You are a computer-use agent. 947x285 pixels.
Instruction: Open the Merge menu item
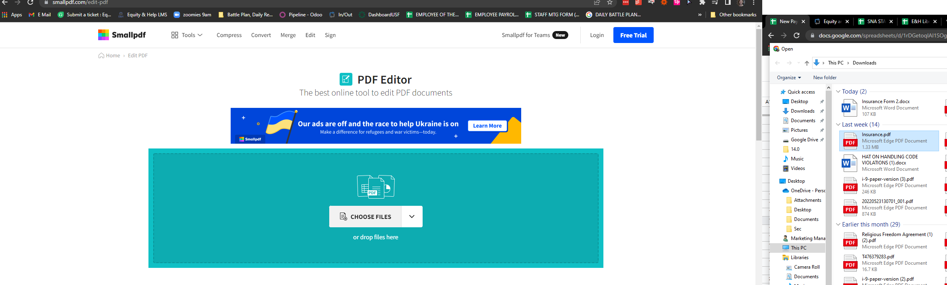[288, 35]
